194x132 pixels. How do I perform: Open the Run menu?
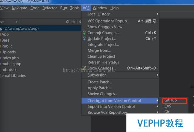coord(64,8)
